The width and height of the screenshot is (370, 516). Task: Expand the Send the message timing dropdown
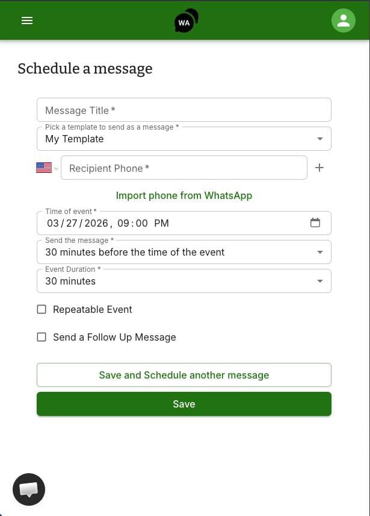[x=319, y=251]
